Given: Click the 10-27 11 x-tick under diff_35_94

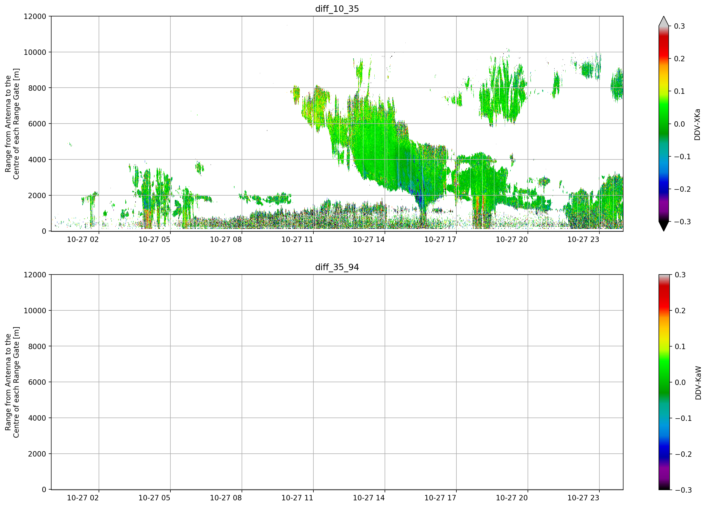Looking at the screenshot, I should point(298,498).
